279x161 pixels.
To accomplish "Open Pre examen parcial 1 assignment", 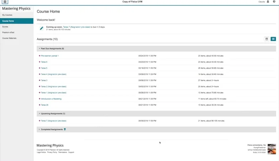I will (50, 56).
